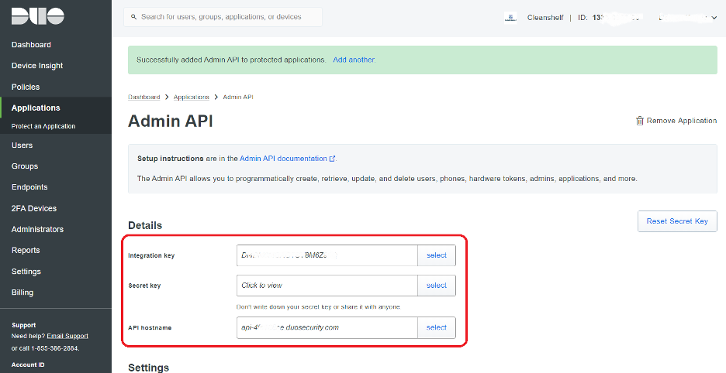
Task: Click the trash icon beside Remove Application
Action: coord(640,121)
